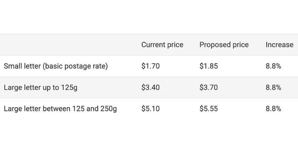The image size is (298, 160).
Task: Click the $3.70 proposed price cell
Action: click(x=209, y=88)
